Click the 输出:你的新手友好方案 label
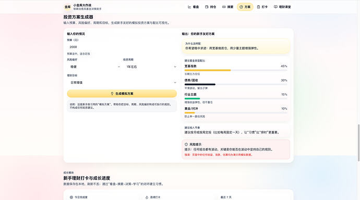Screen dimensions: 360x200 (x=198, y=34)
